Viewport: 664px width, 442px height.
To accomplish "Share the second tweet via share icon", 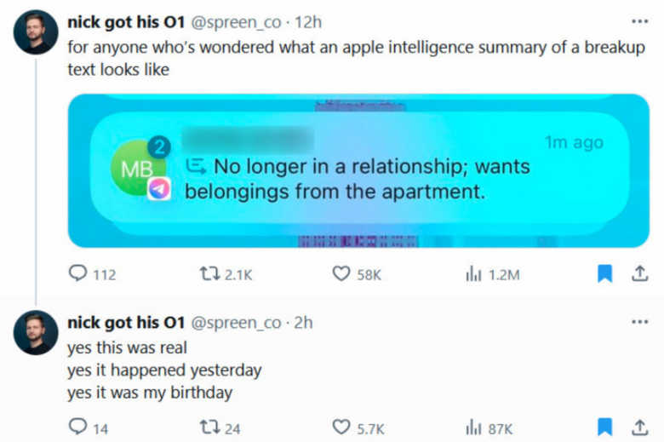I will [640, 427].
